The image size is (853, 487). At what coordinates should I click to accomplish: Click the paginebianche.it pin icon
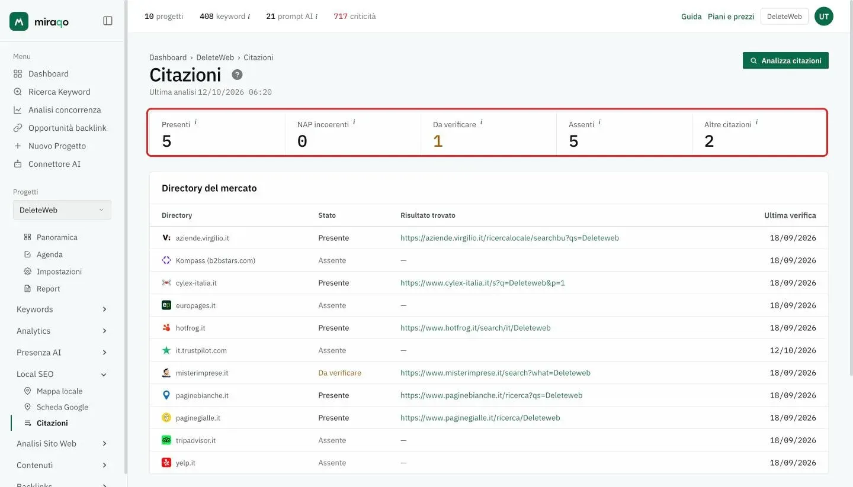(166, 395)
